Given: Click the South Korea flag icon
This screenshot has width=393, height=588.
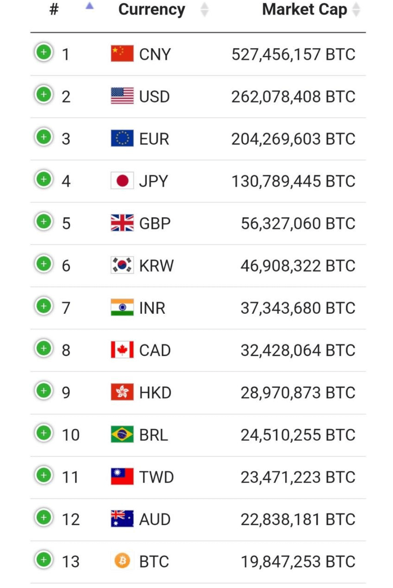Looking at the screenshot, I should pyautogui.click(x=122, y=265).
